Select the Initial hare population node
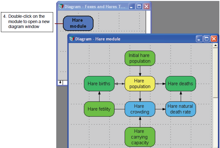 pos(140,58)
